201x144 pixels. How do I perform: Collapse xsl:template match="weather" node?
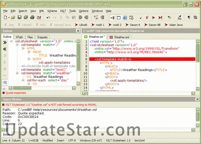[17, 73]
